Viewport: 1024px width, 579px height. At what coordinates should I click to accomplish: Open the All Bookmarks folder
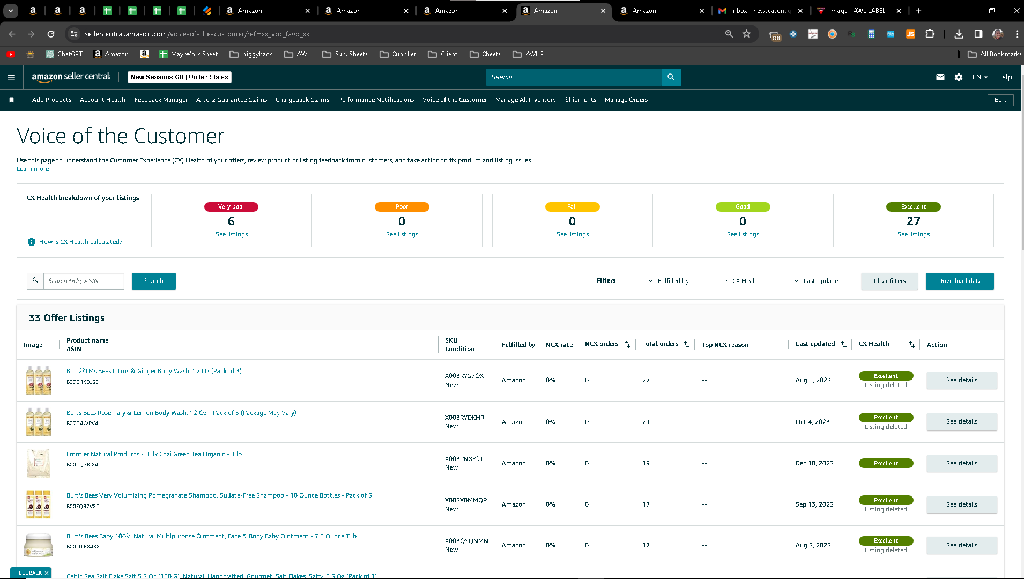tap(995, 54)
